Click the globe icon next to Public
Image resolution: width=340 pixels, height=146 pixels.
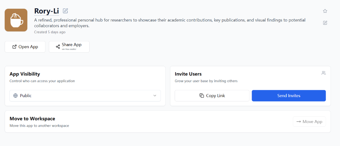tap(15, 95)
